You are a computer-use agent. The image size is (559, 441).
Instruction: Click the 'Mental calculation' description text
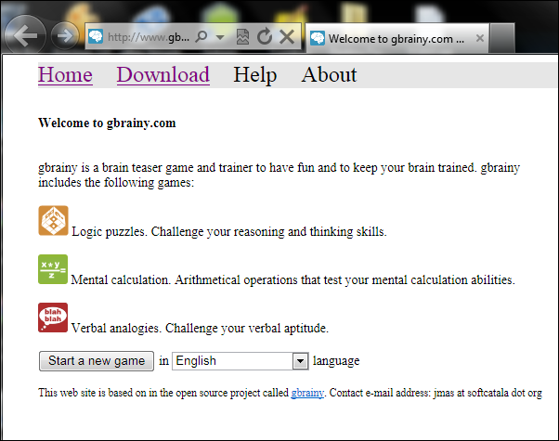293,279
